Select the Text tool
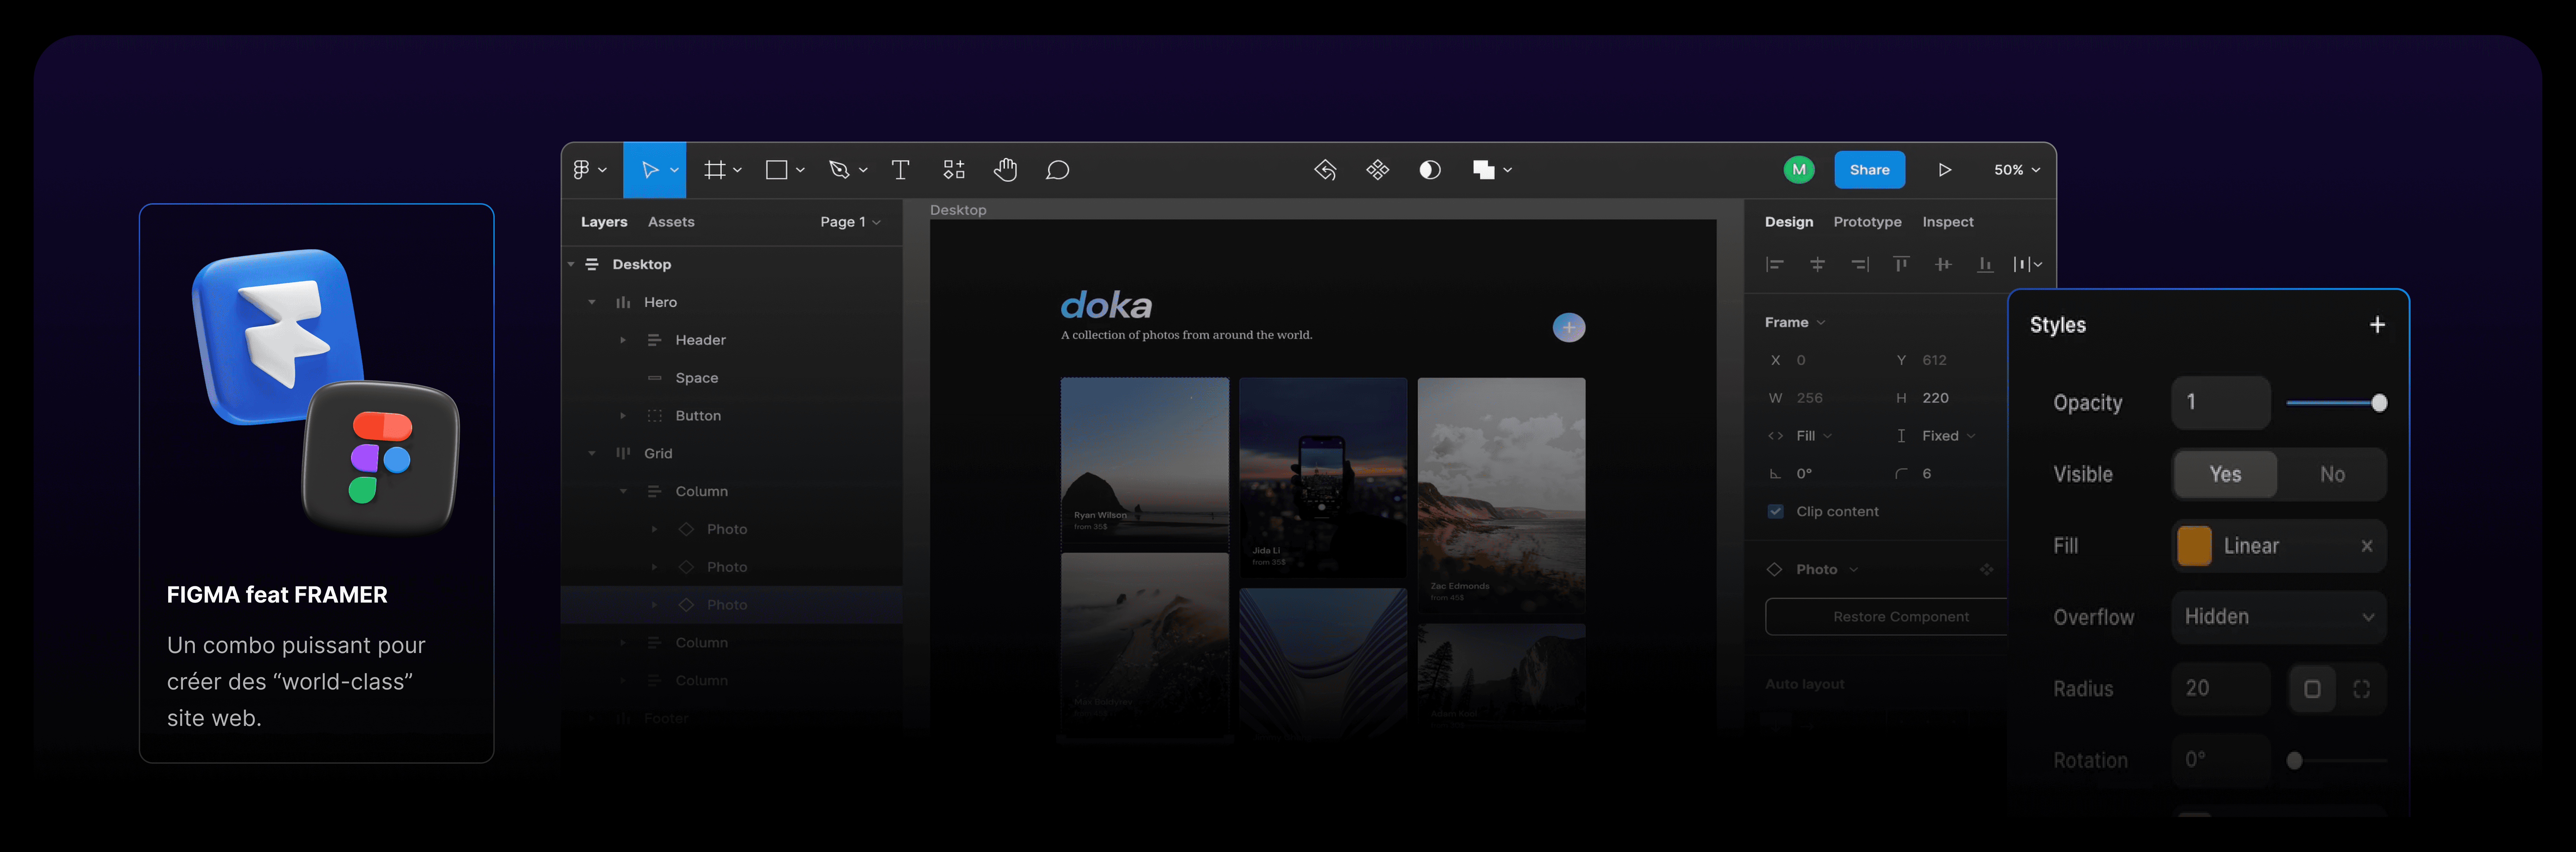 click(x=900, y=170)
